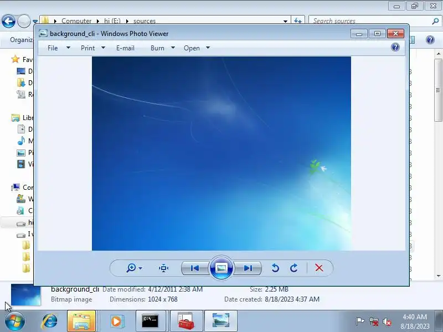
Task: Click Forward button in Explorer window
Action: tap(24, 21)
